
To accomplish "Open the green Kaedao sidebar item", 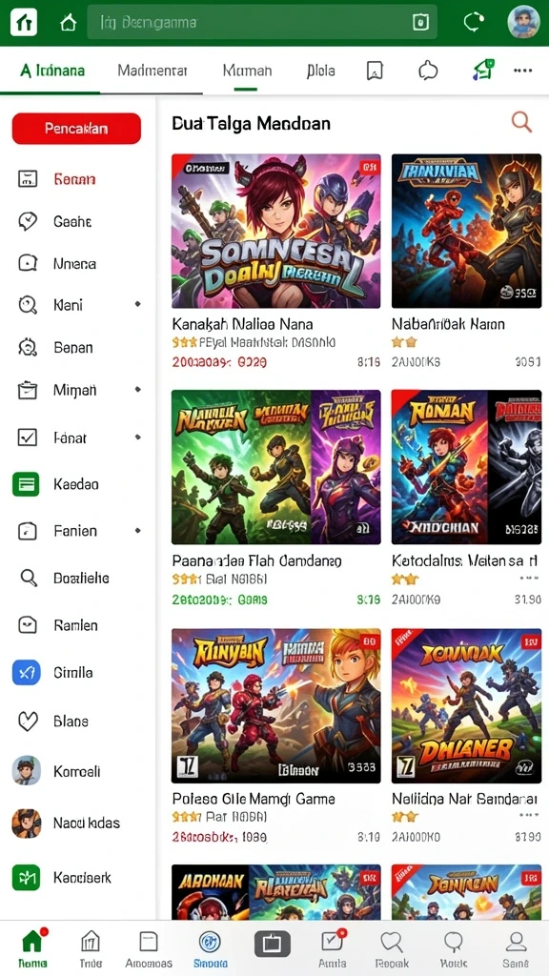I will [55, 483].
